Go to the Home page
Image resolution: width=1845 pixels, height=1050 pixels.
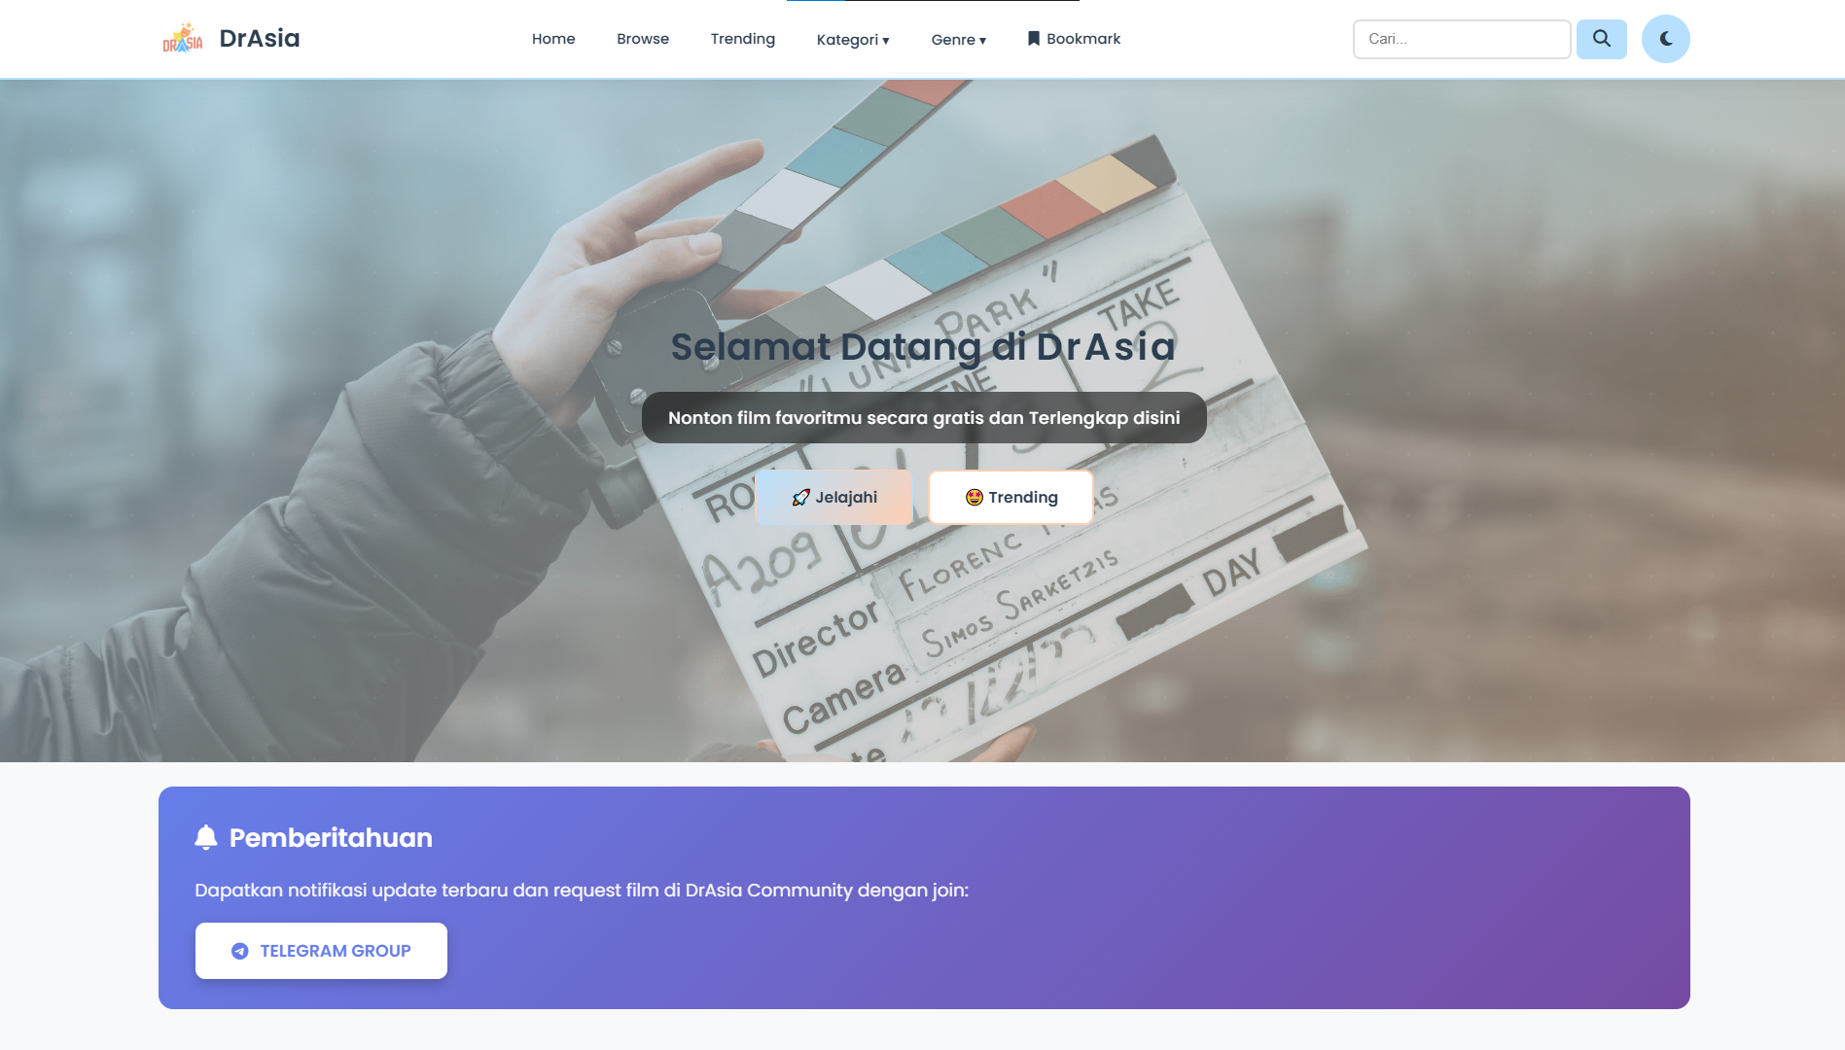[x=553, y=39]
